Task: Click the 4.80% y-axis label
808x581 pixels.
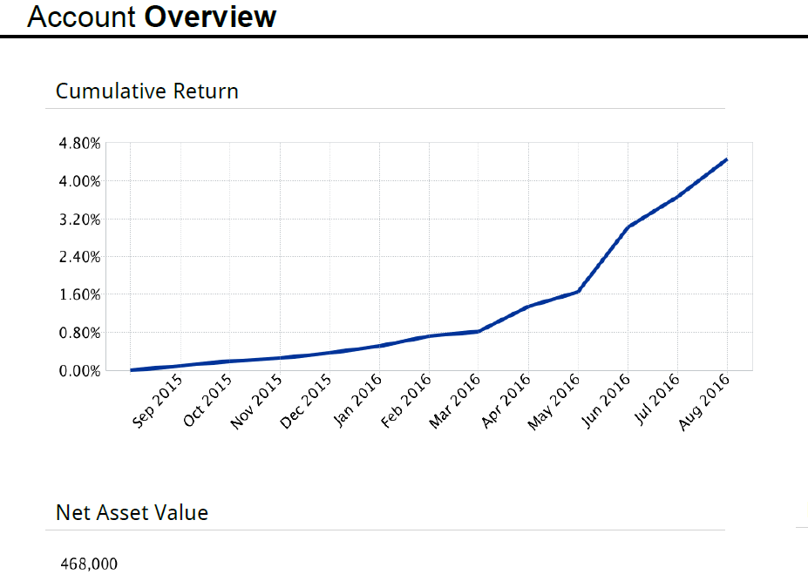Action: 80,143
